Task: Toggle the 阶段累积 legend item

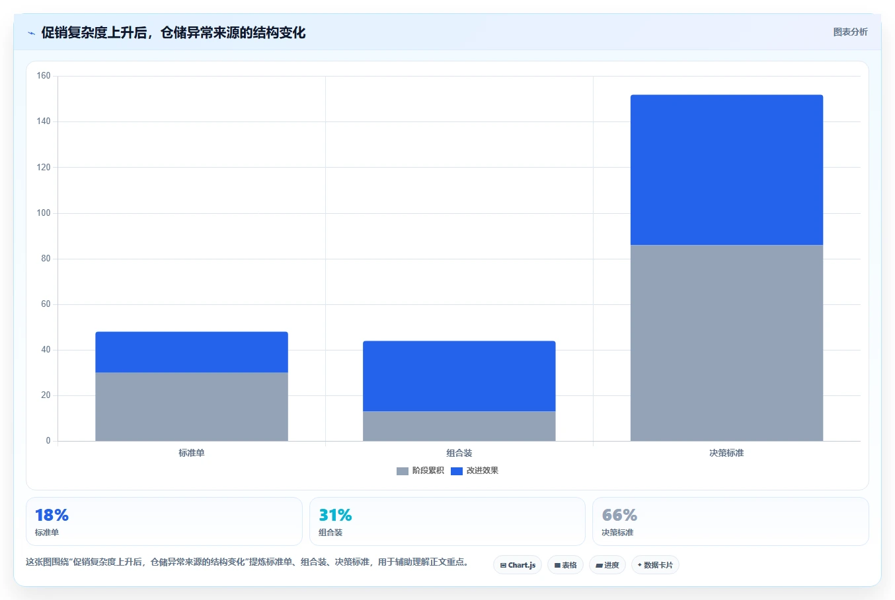Action: (x=420, y=471)
